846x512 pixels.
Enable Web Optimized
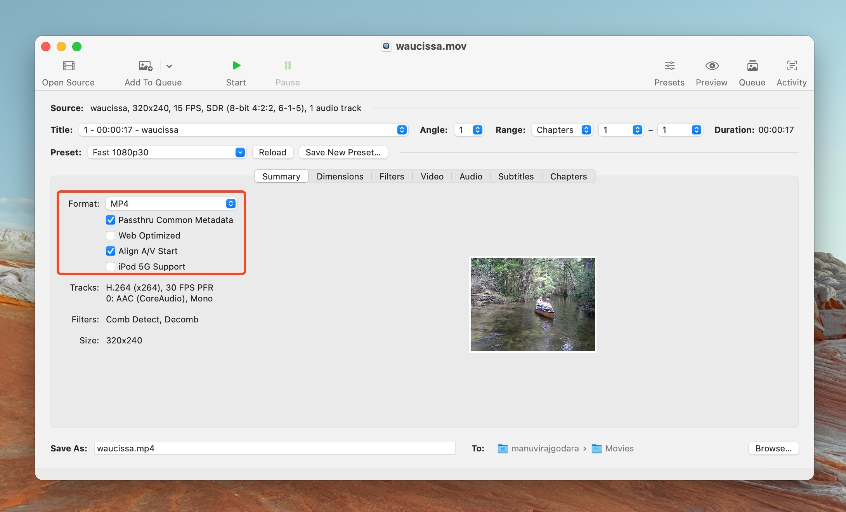111,235
